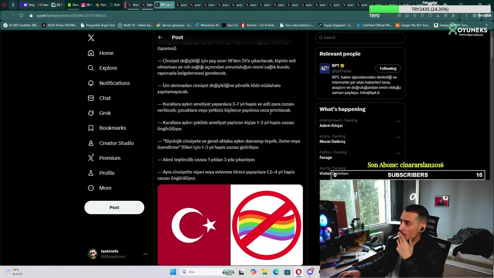Open options for Adem Kılıçcı trend

click(398, 121)
